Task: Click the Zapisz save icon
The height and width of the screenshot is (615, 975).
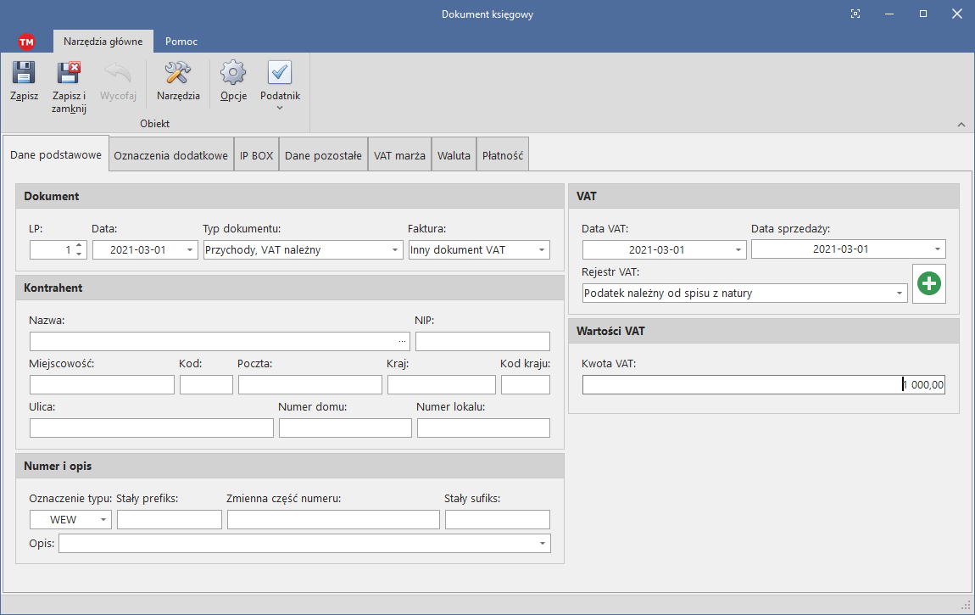Action: click(x=24, y=74)
